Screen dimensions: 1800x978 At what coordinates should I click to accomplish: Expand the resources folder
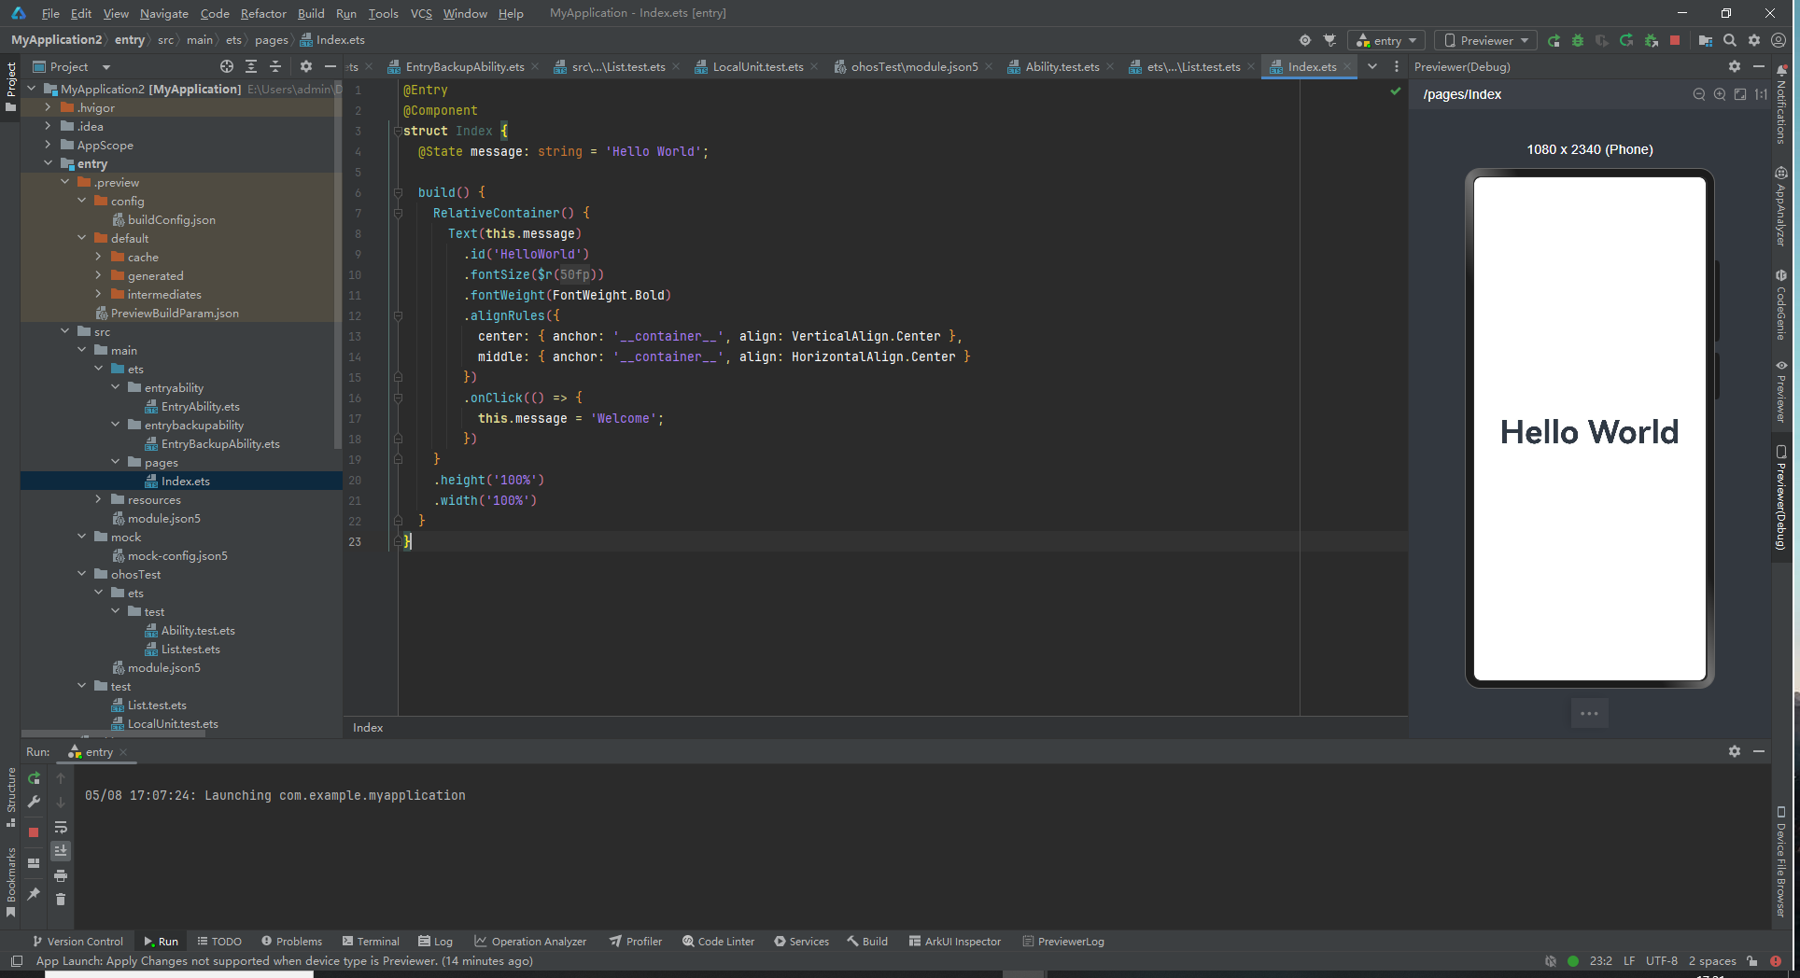(98, 499)
